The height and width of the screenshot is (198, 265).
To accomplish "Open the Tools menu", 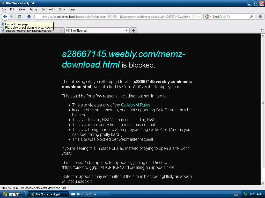I will click(x=62, y=9).
